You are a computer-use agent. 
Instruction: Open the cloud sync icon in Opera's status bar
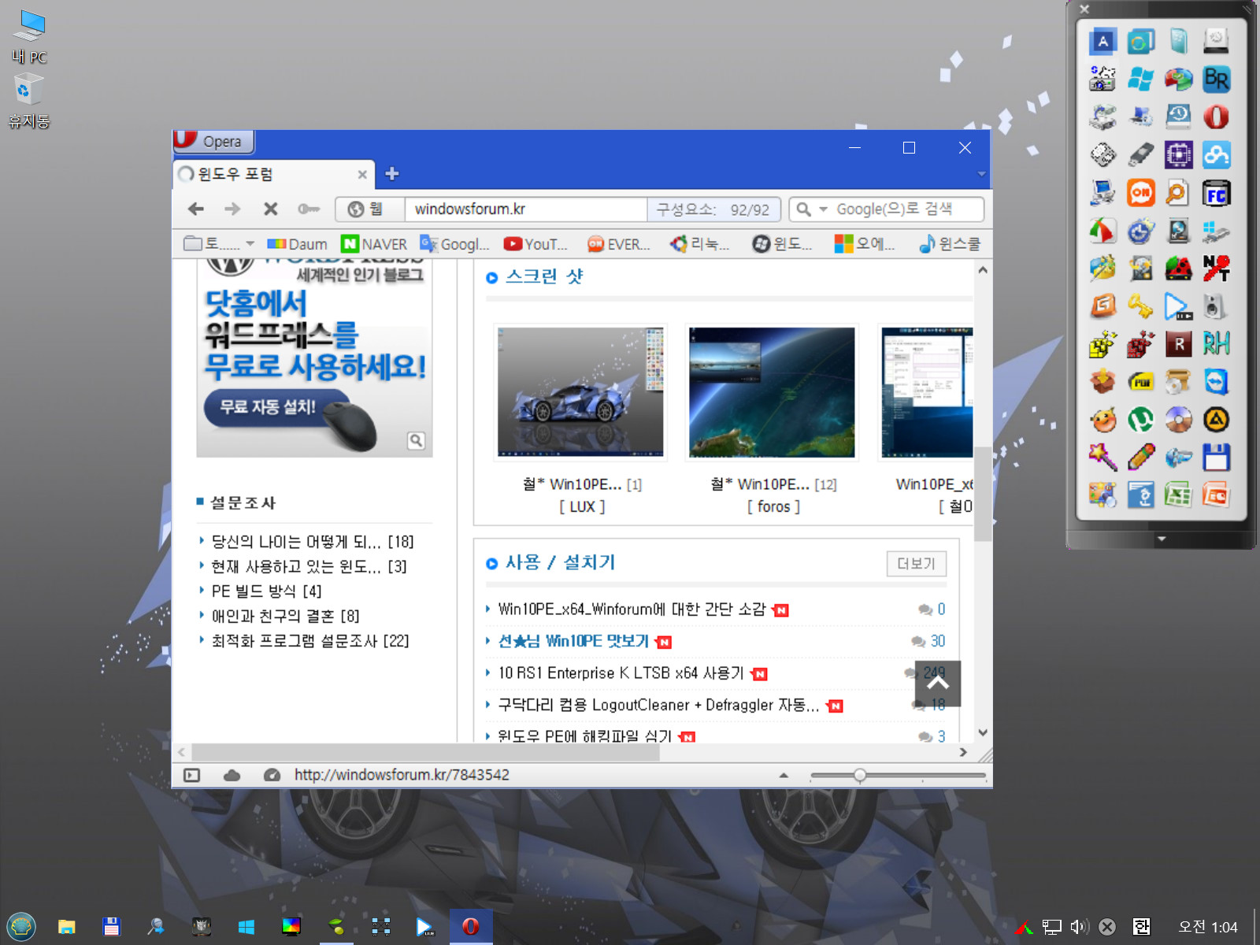point(232,775)
